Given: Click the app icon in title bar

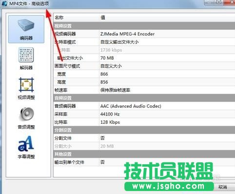Looking at the screenshot, I should pyautogui.click(x=4, y=3).
